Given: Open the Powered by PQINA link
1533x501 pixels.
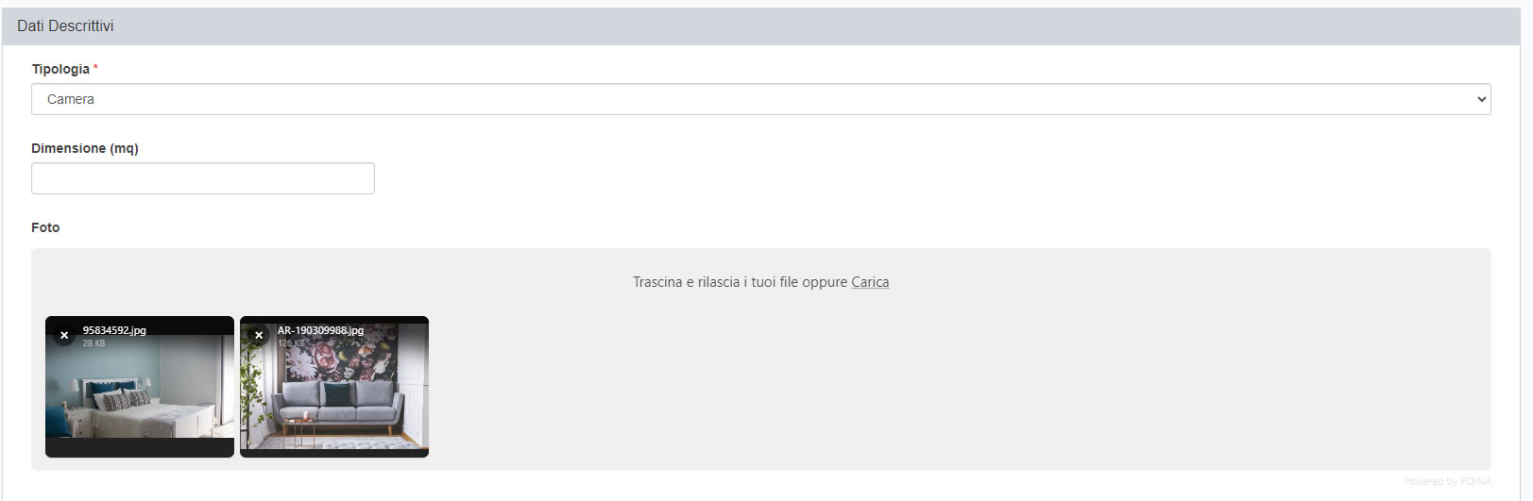Looking at the screenshot, I should point(1447,481).
